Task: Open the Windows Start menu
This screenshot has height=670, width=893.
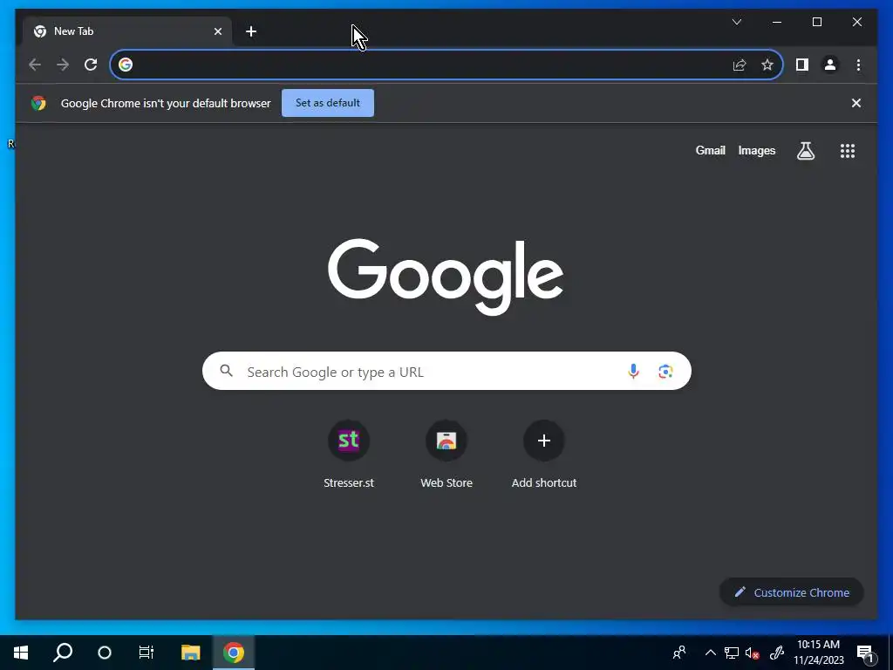Action: tap(21, 653)
